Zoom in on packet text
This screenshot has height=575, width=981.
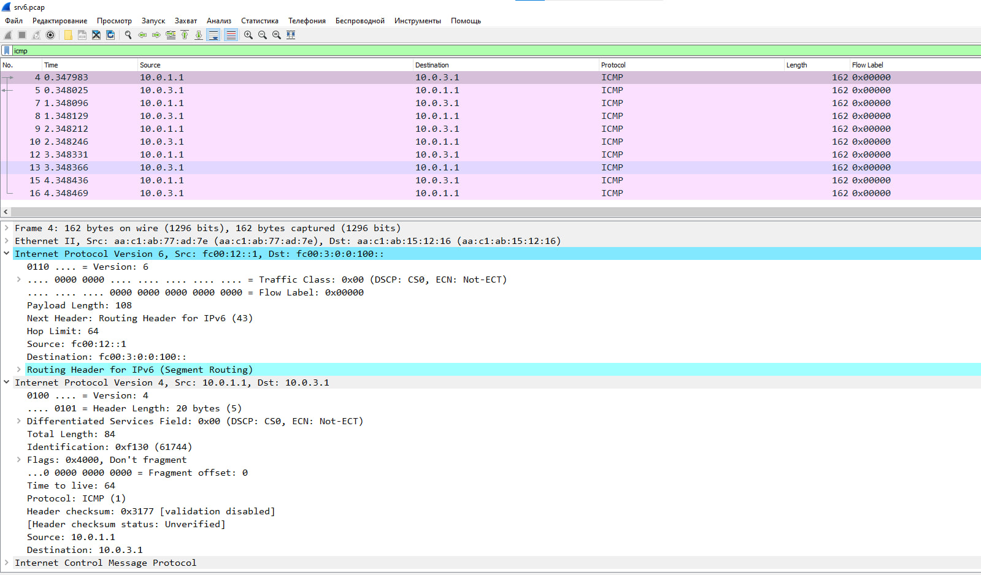(248, 35)
